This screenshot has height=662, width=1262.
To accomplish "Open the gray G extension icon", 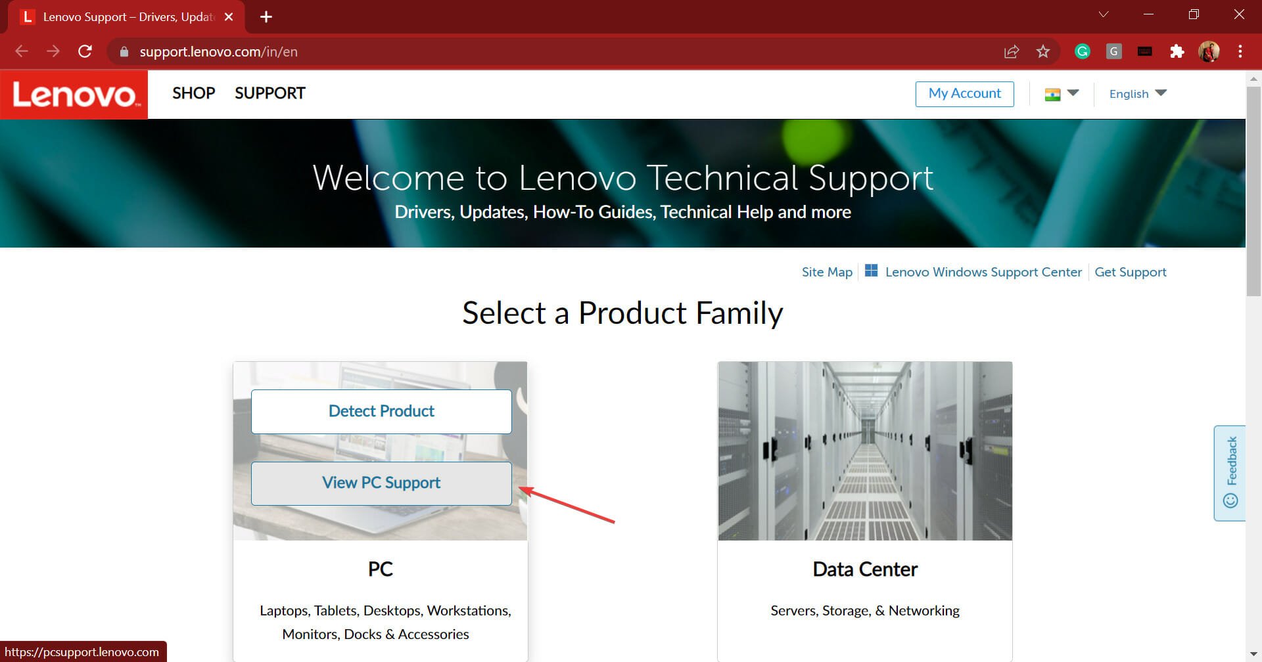I will 1113,51.
